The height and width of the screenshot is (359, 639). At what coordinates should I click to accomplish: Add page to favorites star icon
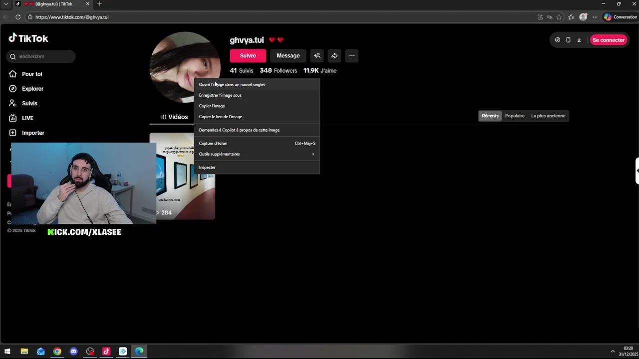click(x=559, y=17)
